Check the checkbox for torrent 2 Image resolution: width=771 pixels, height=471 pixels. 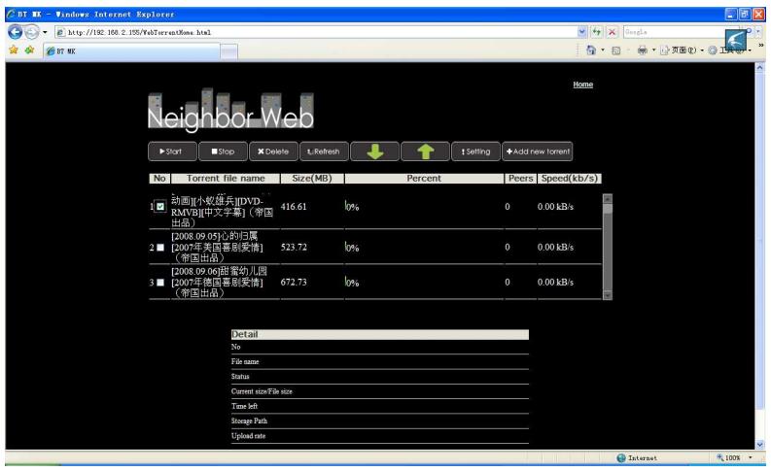(x=160, y=248)
